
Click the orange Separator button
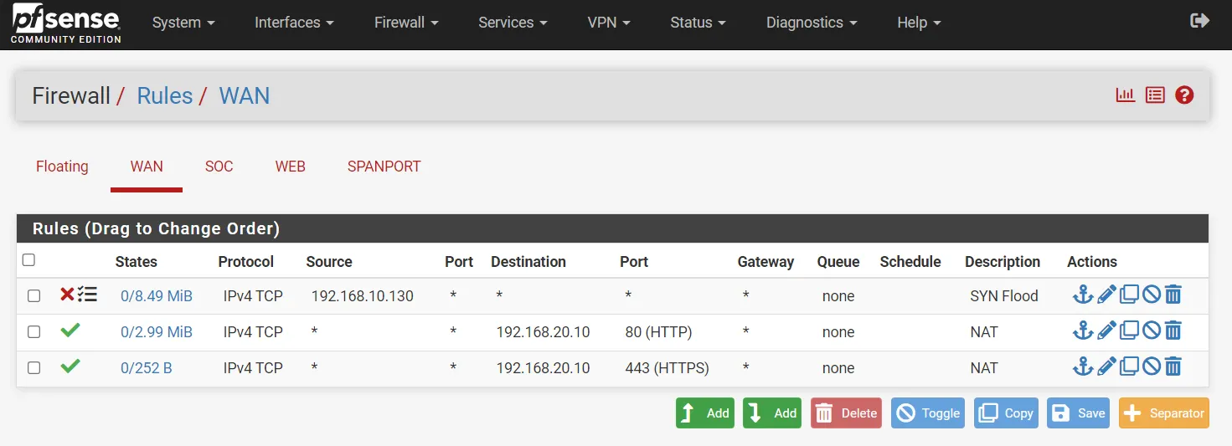[x=1163, y=413]
